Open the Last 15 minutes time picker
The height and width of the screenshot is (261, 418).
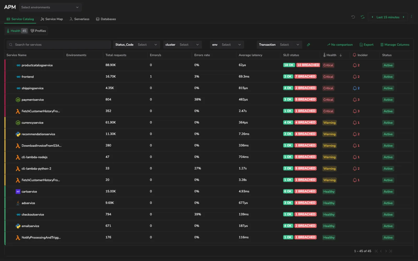click(x=388, y=17)
